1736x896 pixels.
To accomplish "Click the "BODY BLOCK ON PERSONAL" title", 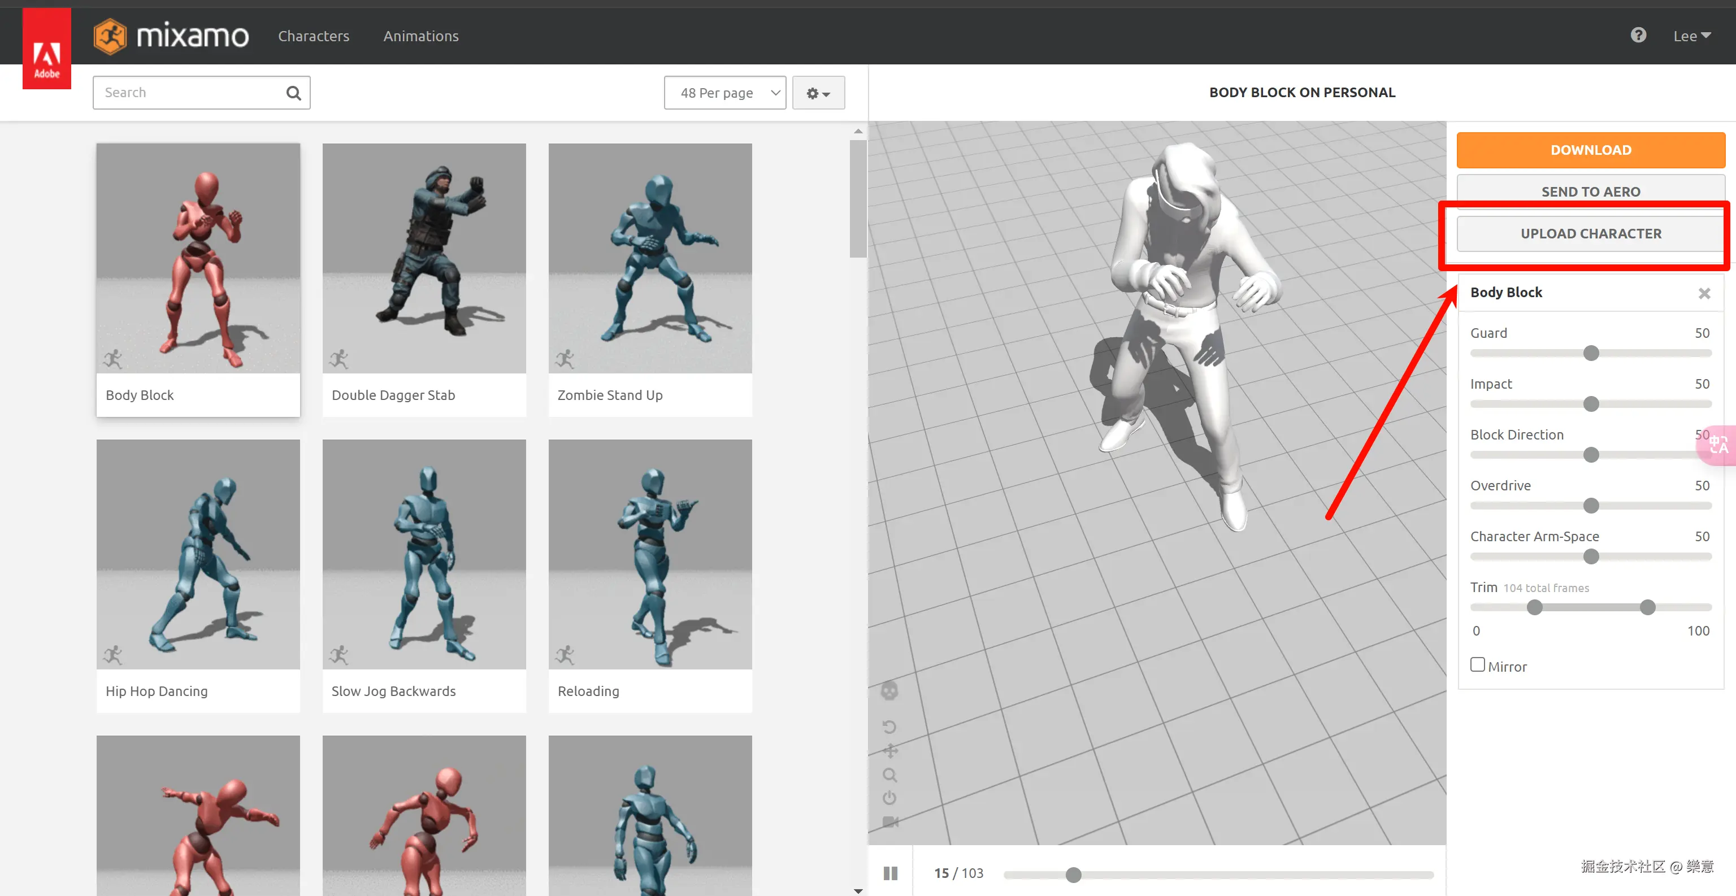I will (x=1302, y=92).
